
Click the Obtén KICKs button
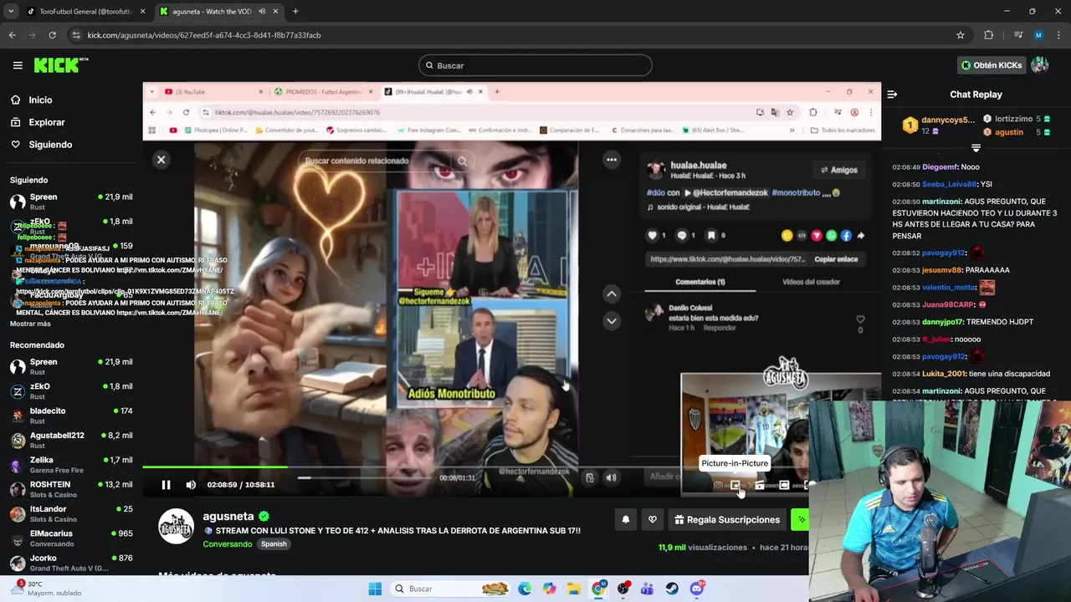pos(992,65)
